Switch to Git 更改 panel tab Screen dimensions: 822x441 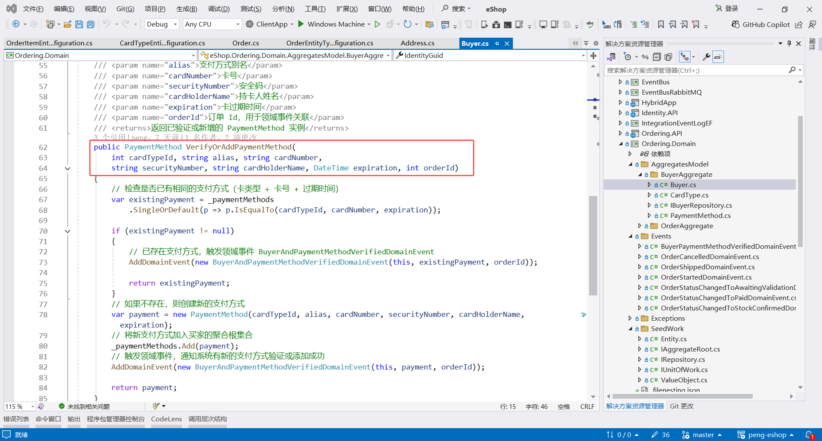point(682,406)
